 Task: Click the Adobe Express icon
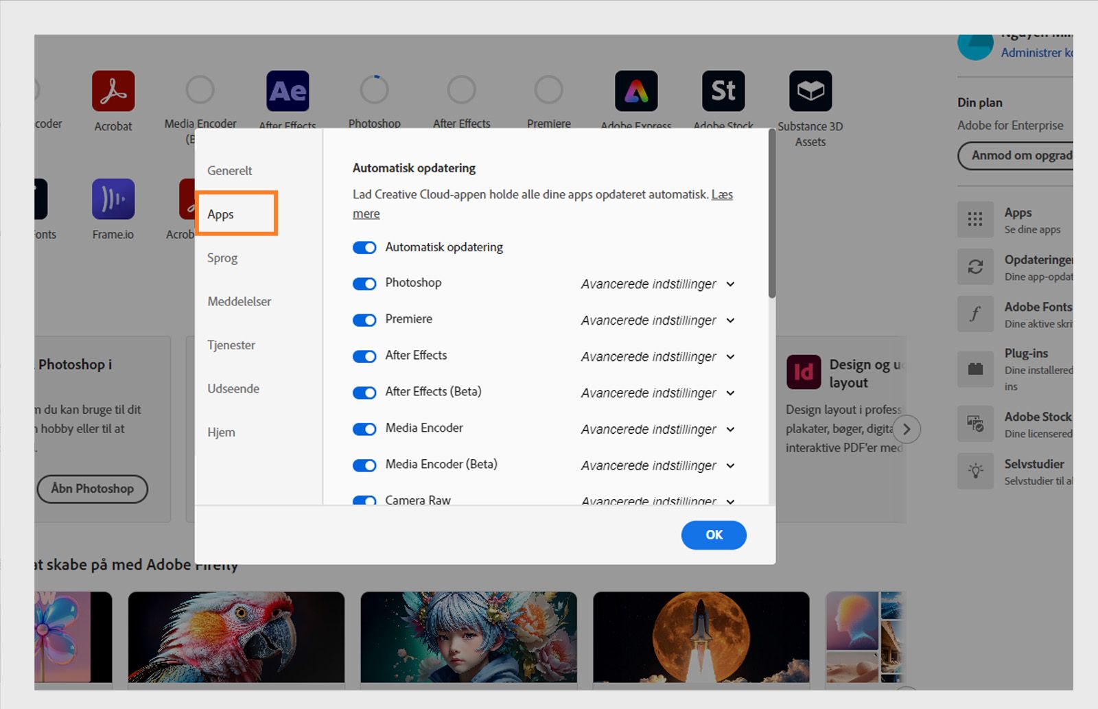(x=635, y=91)
